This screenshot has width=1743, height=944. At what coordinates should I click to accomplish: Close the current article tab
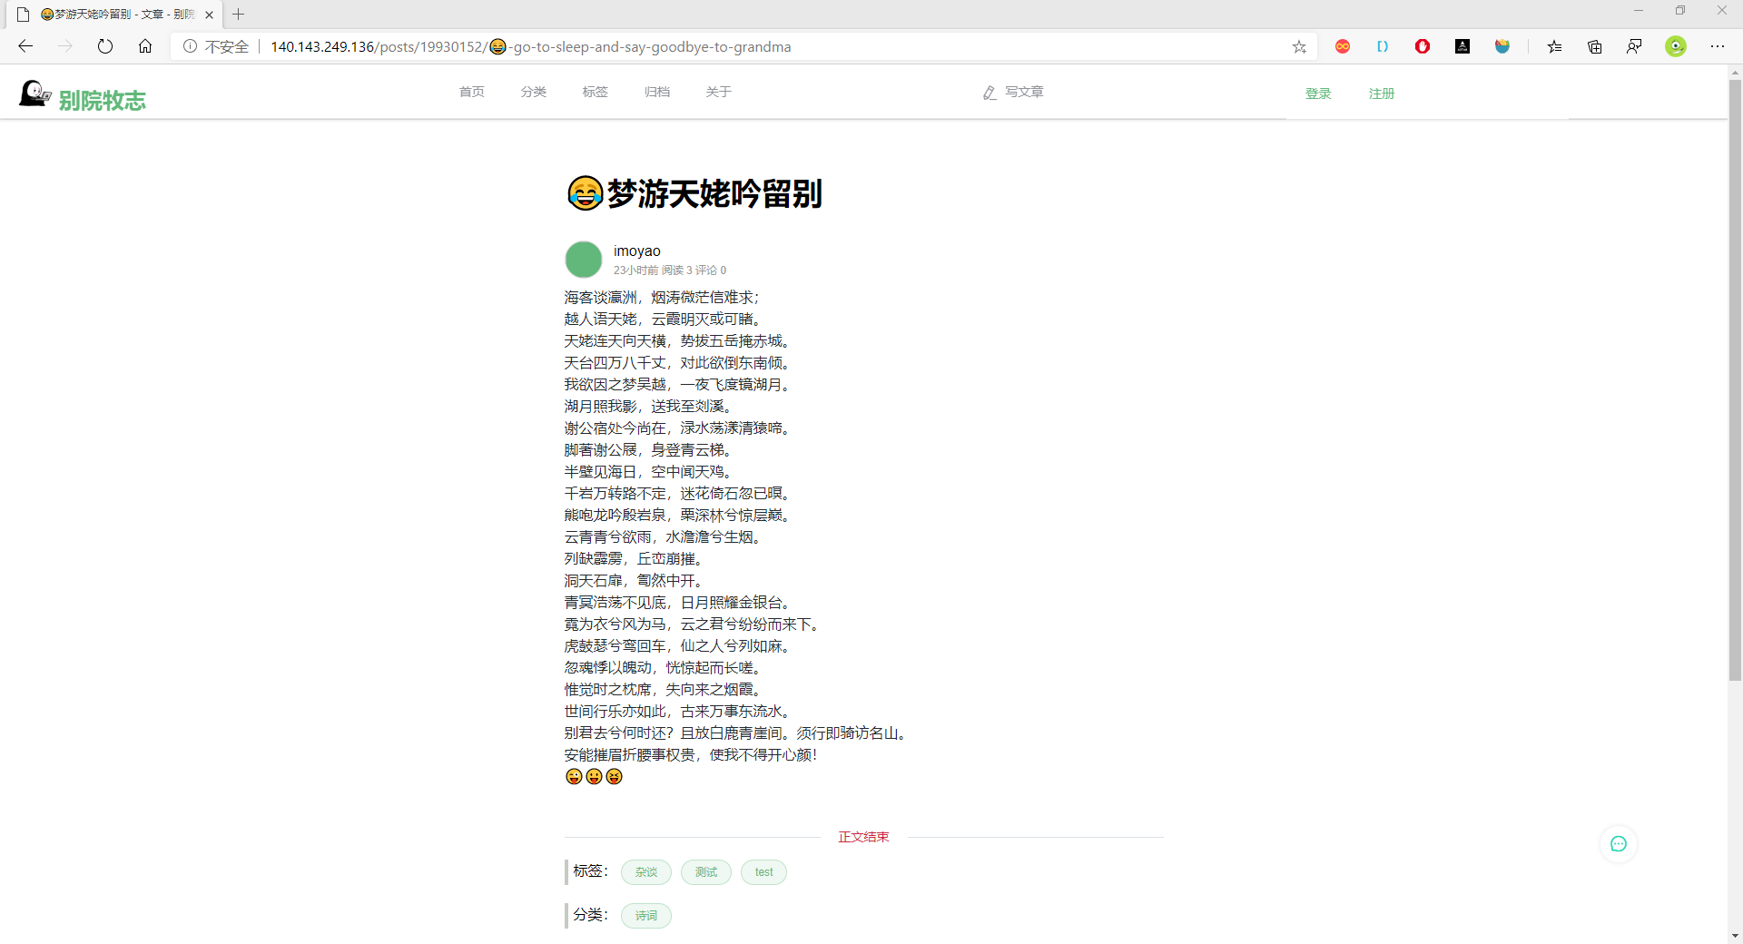tap(209, 15)
